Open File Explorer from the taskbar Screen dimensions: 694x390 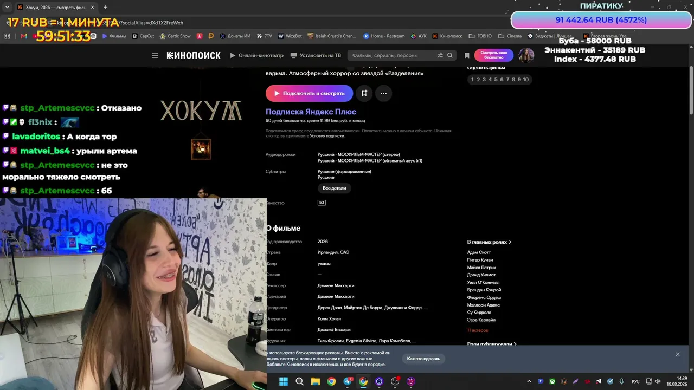315,381
